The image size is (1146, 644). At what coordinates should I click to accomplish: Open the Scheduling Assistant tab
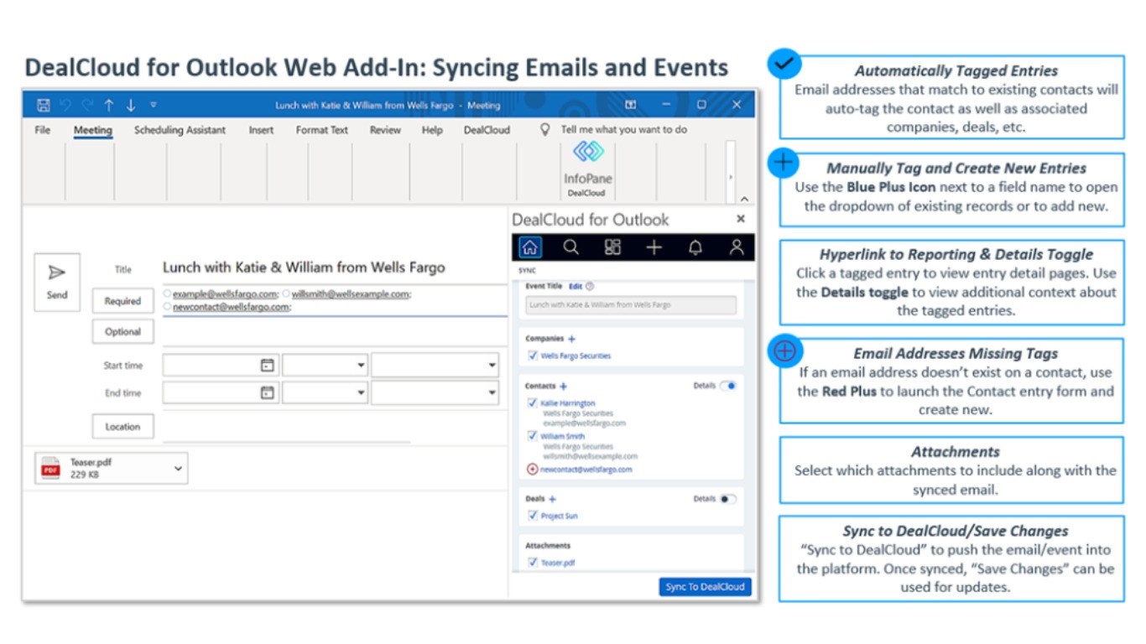pyautogui.click(x=180, y=130)
